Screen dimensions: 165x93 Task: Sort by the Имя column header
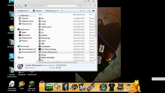(x=40, y=14)
